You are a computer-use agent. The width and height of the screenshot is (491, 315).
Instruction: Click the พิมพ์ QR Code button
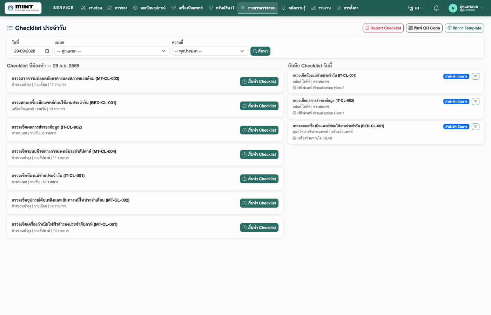(424, 28)
